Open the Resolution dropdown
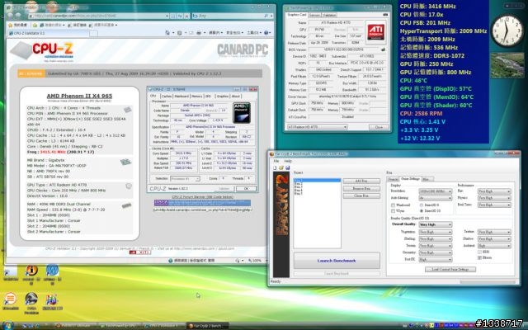 (x=435, y=191)
